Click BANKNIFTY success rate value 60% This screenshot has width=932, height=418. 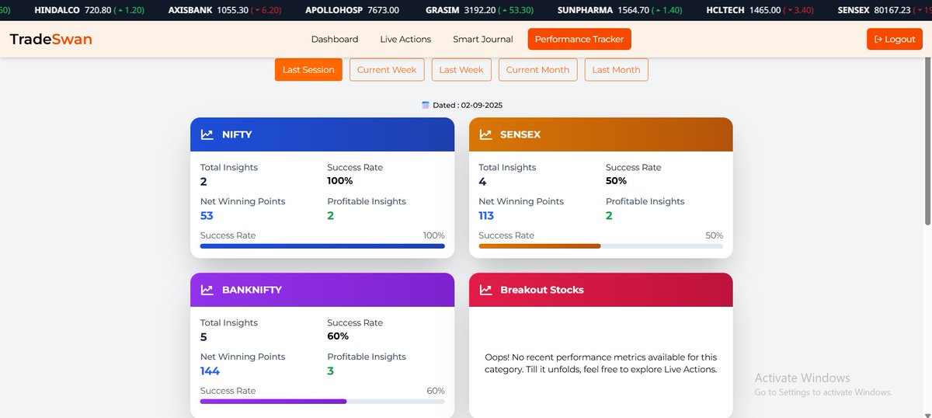click(338, 336)
